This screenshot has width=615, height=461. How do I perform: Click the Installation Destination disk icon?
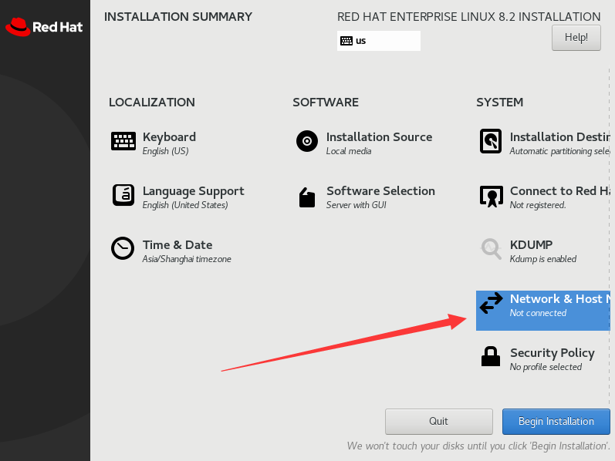(x=491, y=141)
